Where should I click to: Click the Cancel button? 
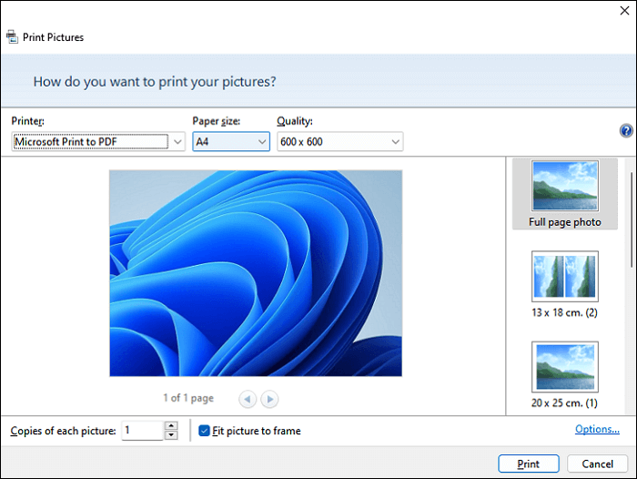click(x=597, y=464)
